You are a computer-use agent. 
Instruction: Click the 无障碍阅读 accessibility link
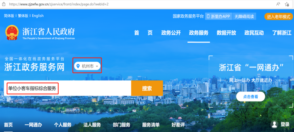coord(244,16)
